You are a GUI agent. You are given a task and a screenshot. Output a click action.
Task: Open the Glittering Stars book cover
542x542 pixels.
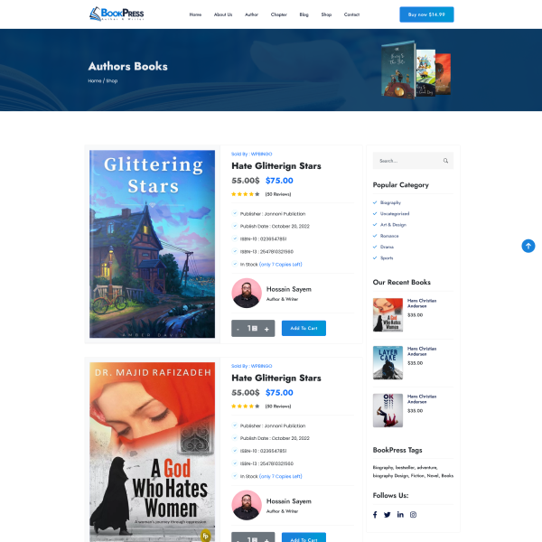[x=152, y=244]
